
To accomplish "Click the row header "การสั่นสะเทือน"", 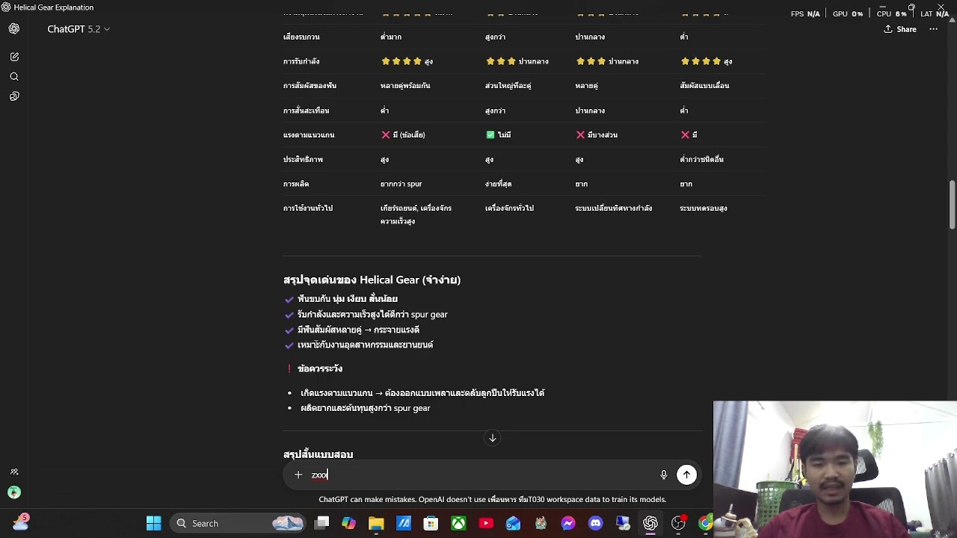I will pyautogui.click(x=306, y=111).
